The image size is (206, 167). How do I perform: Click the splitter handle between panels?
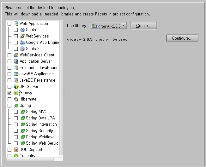coord(64,91)
